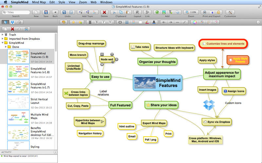Click the Link toolbar icon
Image resolution: width=262 pixels, height=163 pixels.
(x=147, y=12)
